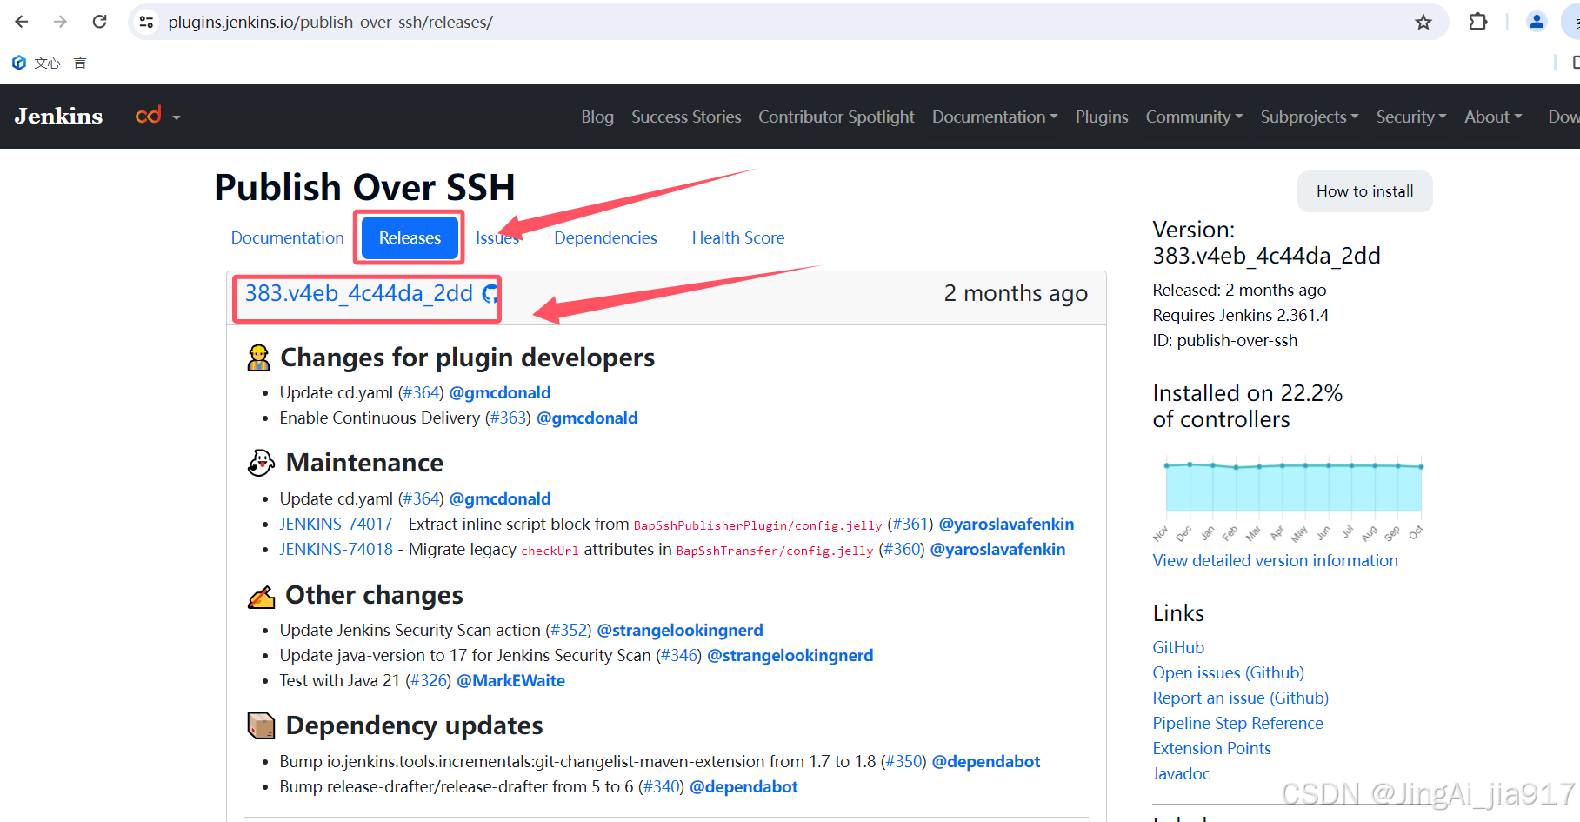
Task: Go back using the browser back arrow
Action: [x=22, y=22]
